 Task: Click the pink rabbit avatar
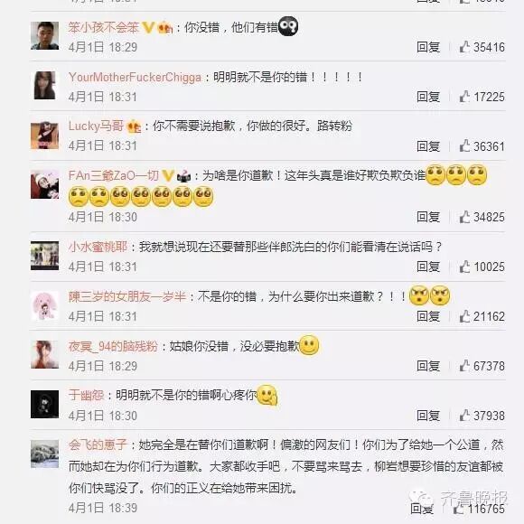[x=45, y=305]
